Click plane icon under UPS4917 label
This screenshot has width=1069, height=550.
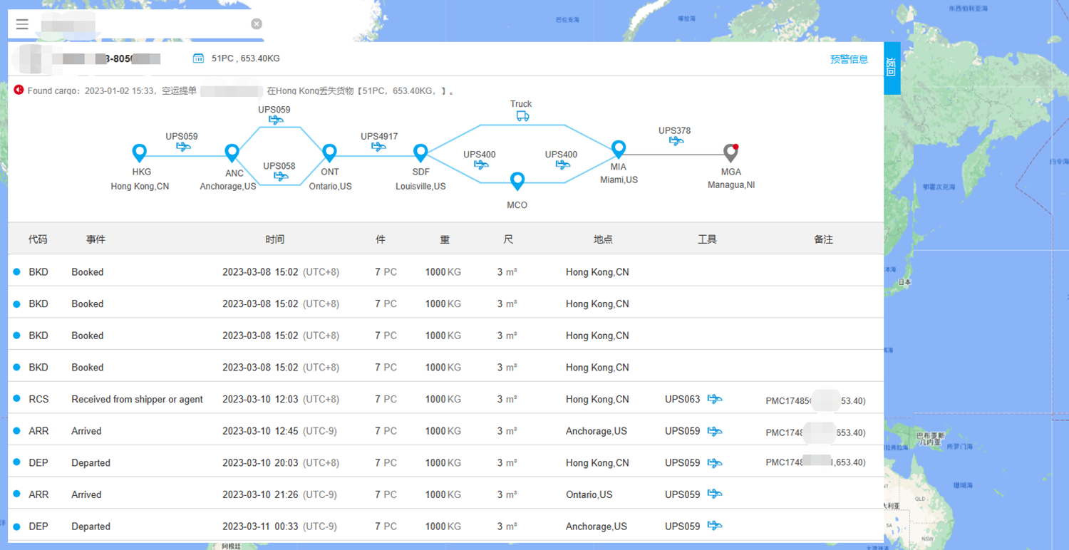coord(378,147)
